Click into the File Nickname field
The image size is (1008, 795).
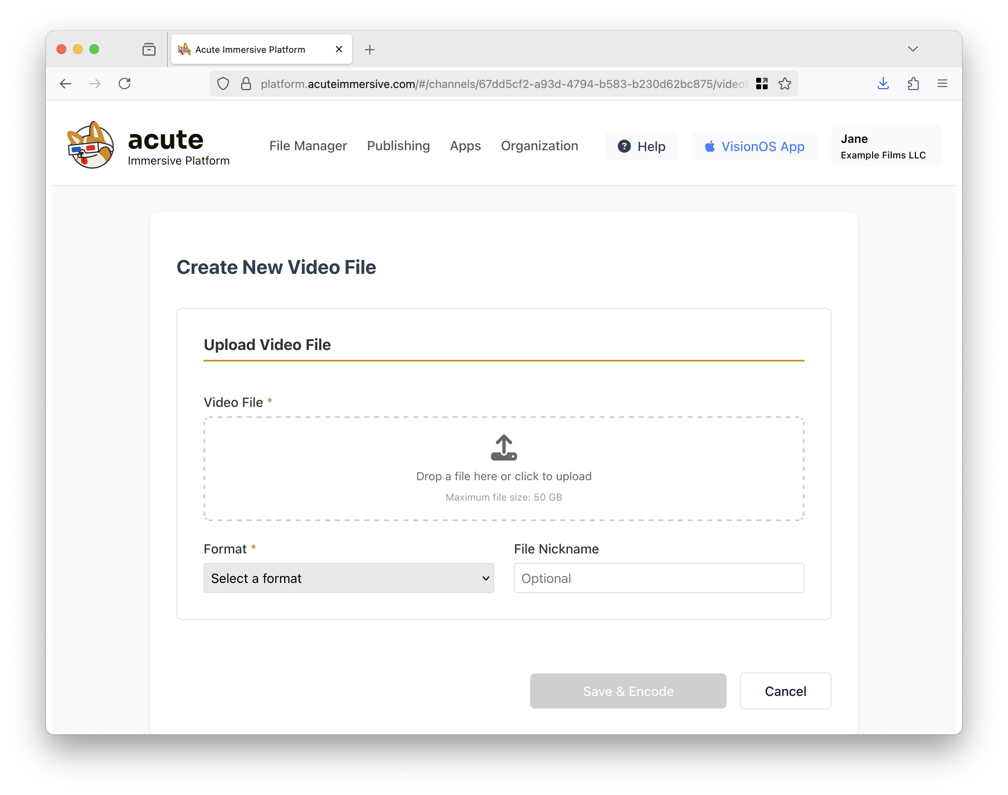click(x=658, y=578)
